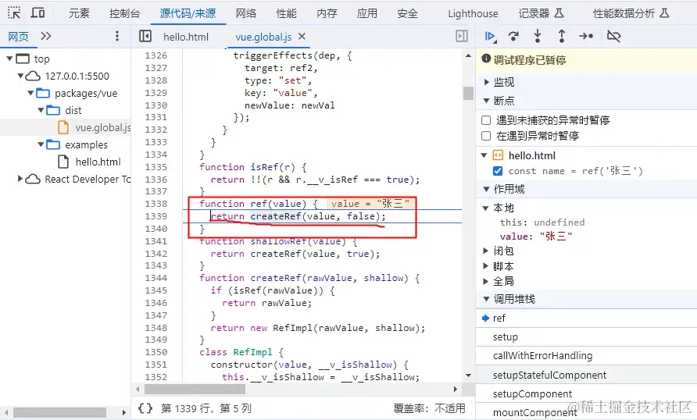Select setup call stack frame
Image resolution: width=697 pixels, height=420 pixels.
point(586,337)
